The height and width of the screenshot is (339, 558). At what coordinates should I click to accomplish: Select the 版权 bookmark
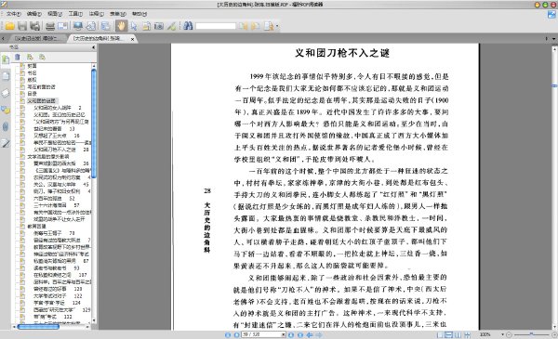tap(32, 80)
